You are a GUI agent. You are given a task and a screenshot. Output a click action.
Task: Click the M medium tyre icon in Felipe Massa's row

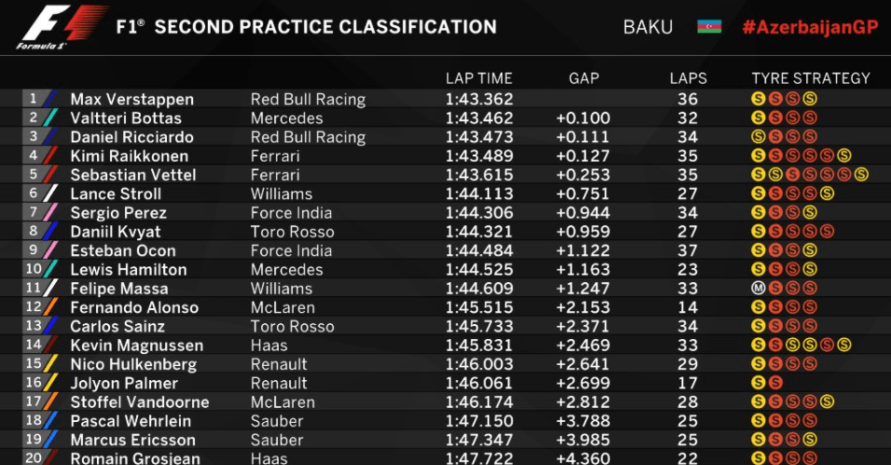pos(758,289)
